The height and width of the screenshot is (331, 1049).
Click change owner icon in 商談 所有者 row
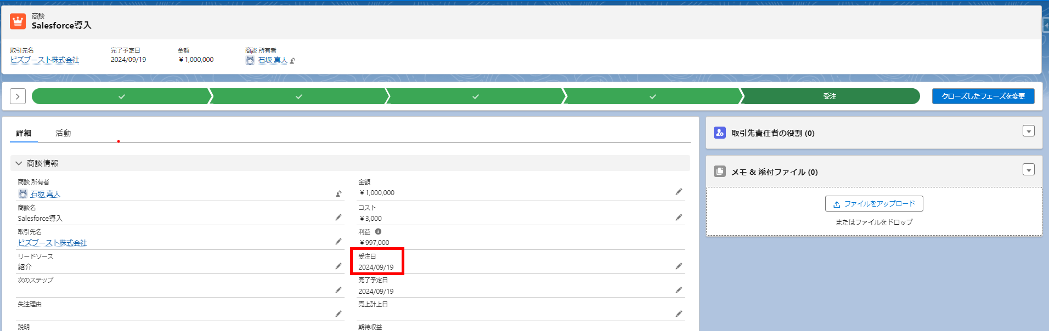coord(339,193)
